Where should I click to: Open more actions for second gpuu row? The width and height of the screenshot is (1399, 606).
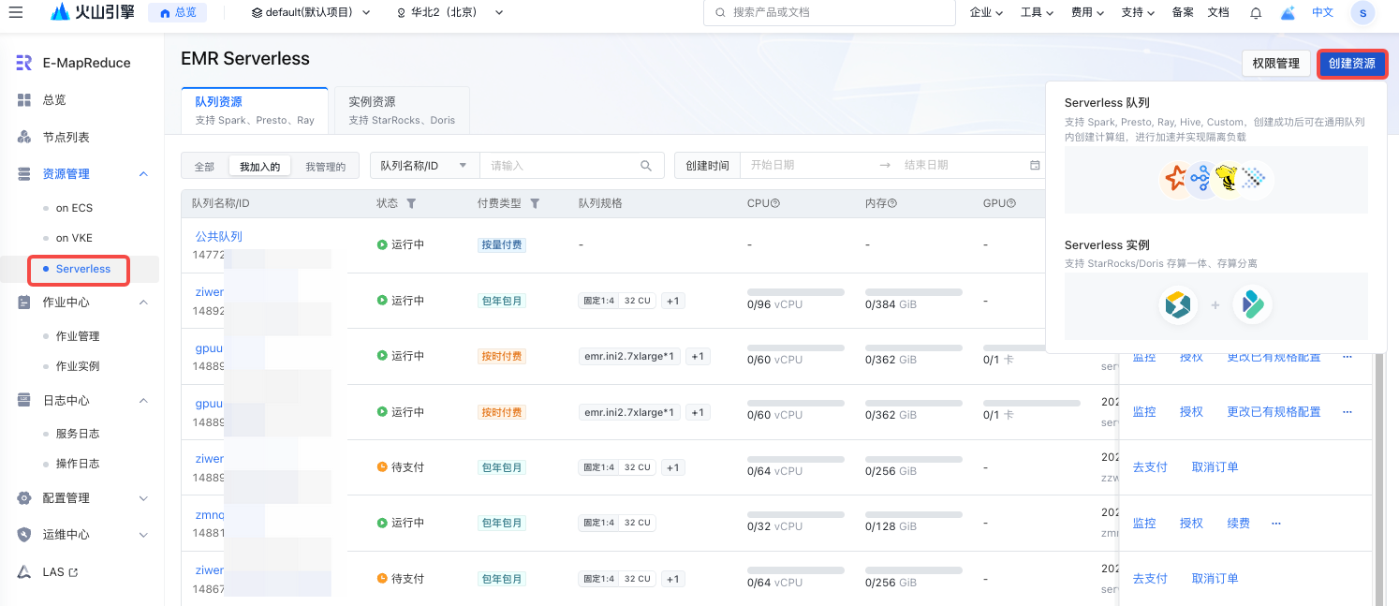pyautogui.click(x=1347, y=412)
